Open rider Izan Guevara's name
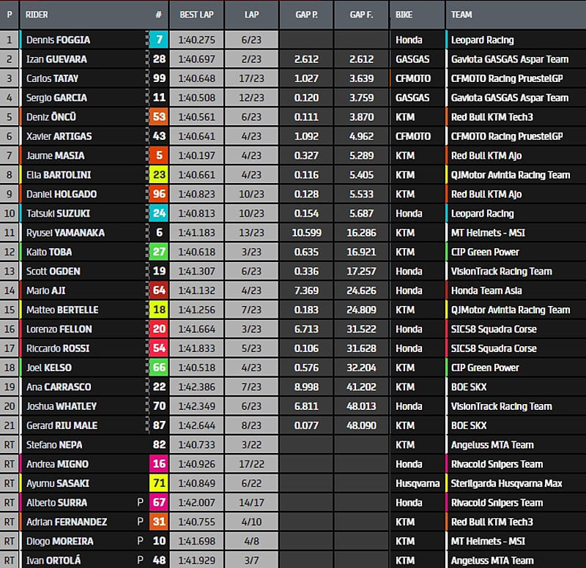Image resolution: width=586 pixels, height=568 pixels. (x=56, y=59)
